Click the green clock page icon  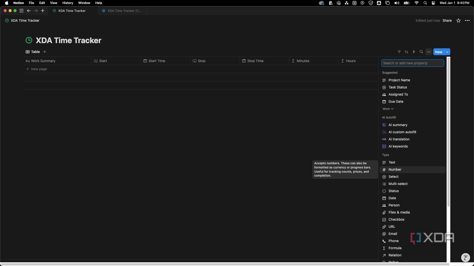coord(29,40)
